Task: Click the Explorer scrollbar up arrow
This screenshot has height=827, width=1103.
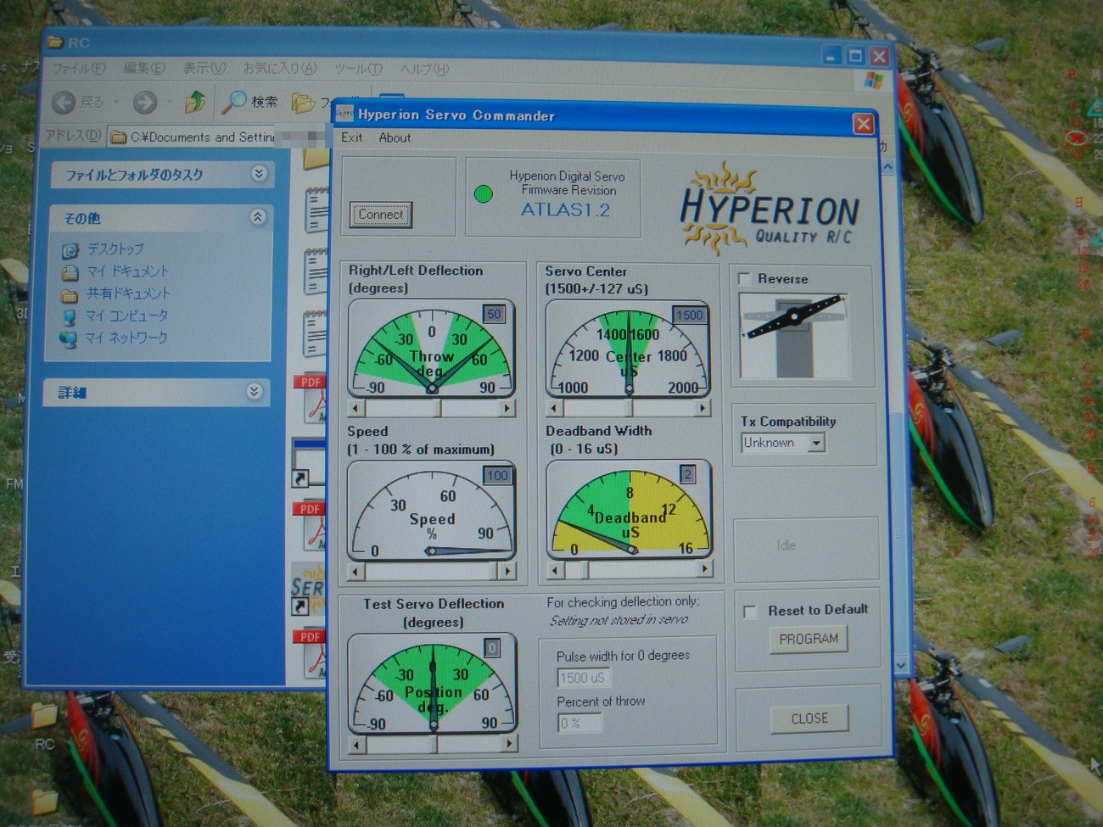Action: coord(887,168)
